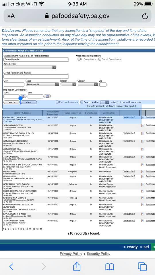Image resolution: width=155 pixels, height=275 pixels.
Task: Open report icon for Garden Grill & Bar row
Action: (x=143, y=165)
